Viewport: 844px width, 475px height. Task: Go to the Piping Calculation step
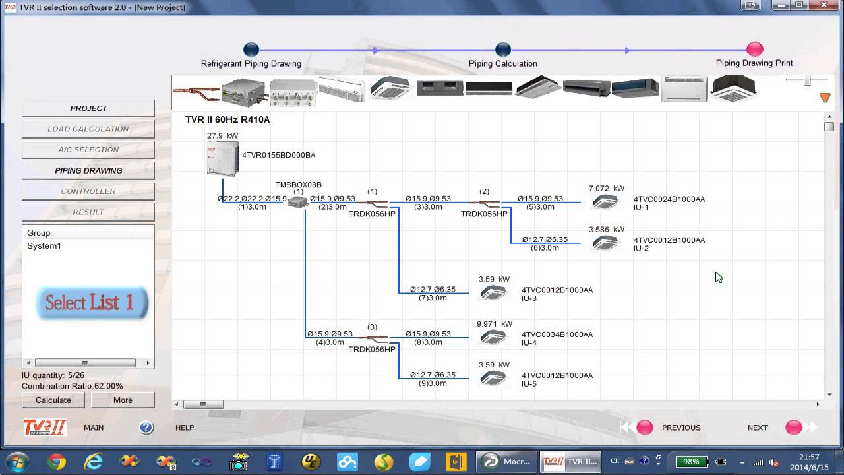pyautogui.click(x=503, y=49)
